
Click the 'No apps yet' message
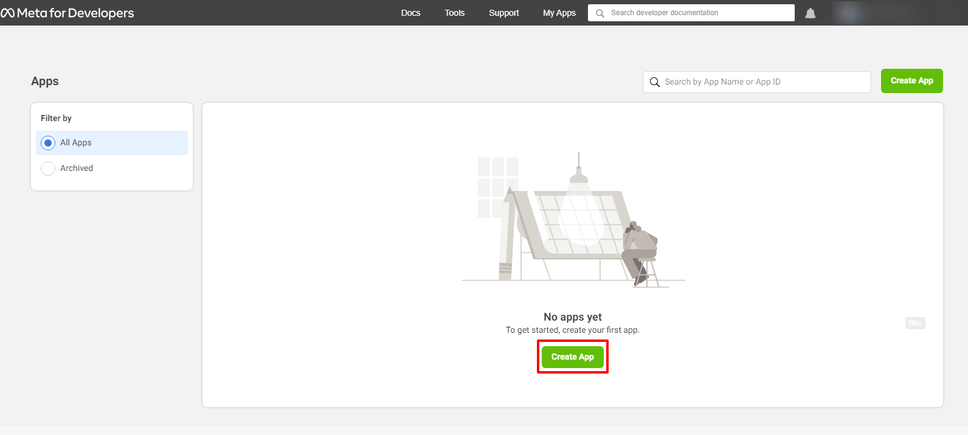572,317
